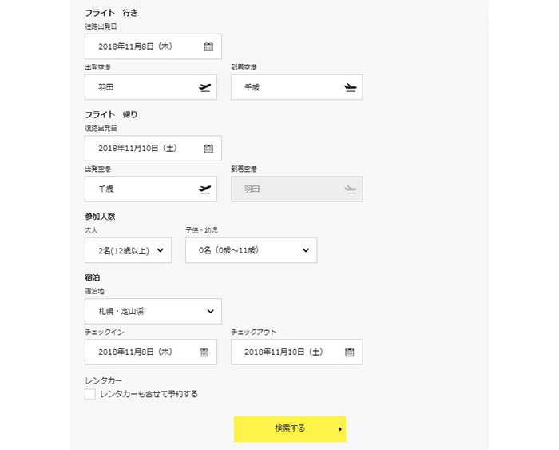Enable レンタカーも合せて予約する checkbox

point(89,394)
